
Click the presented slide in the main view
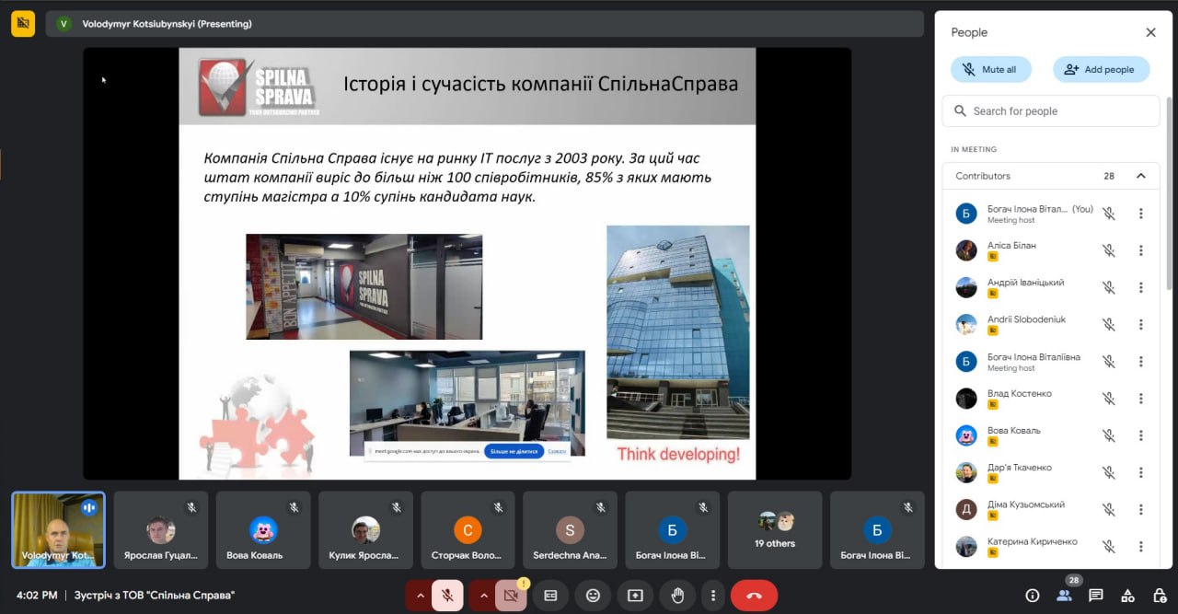467,263
